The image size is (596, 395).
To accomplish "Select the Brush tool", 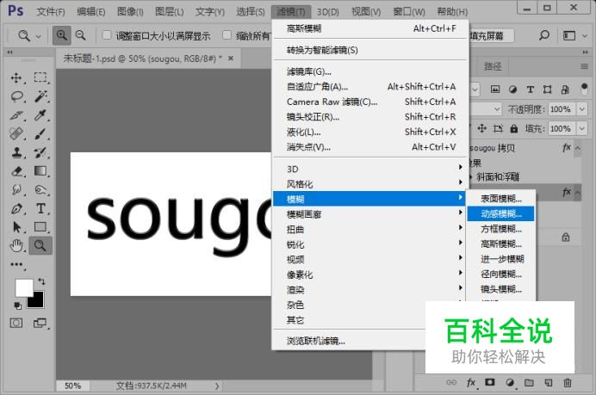I will coord(40,133).
